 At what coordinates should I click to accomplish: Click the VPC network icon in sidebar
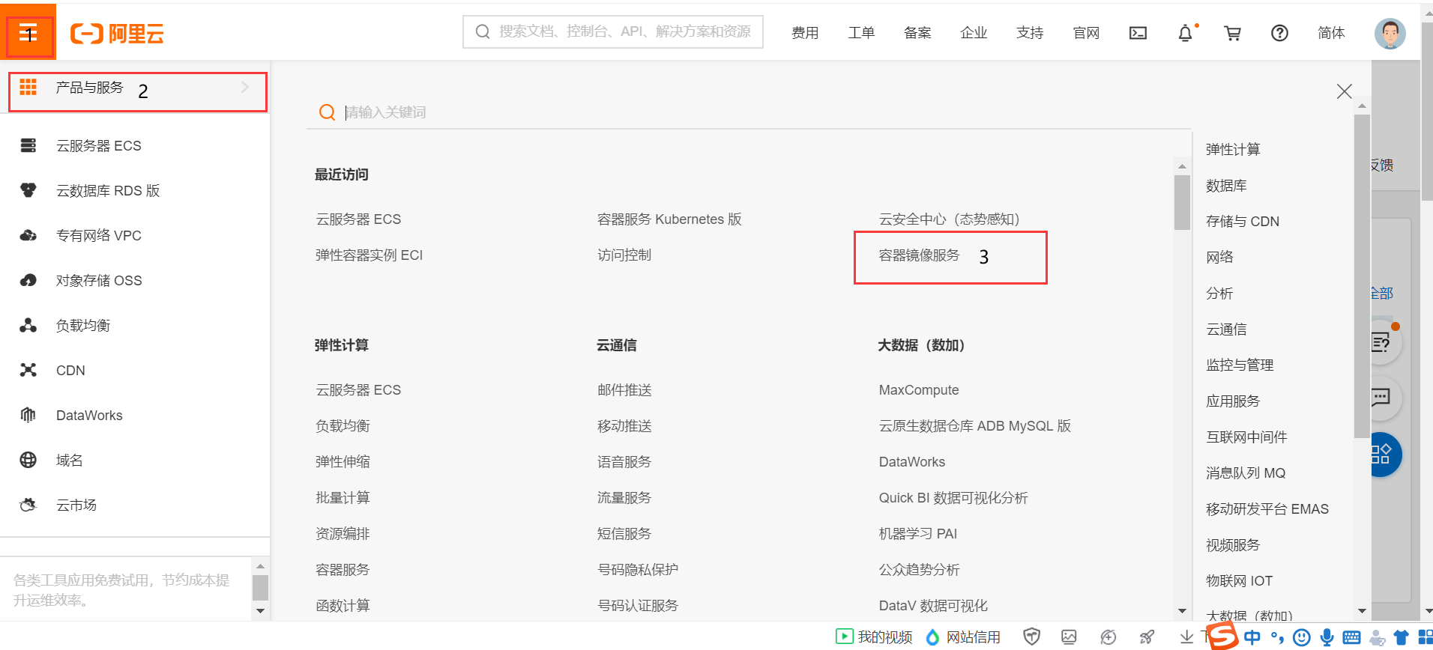click(x=28, y=235)
